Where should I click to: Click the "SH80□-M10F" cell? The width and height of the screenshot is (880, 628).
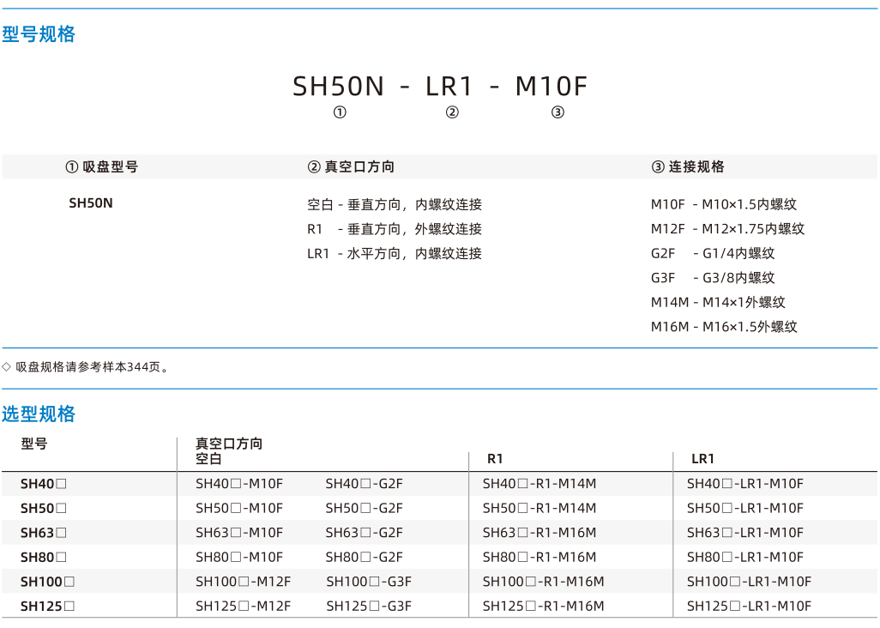pos(239,558)
